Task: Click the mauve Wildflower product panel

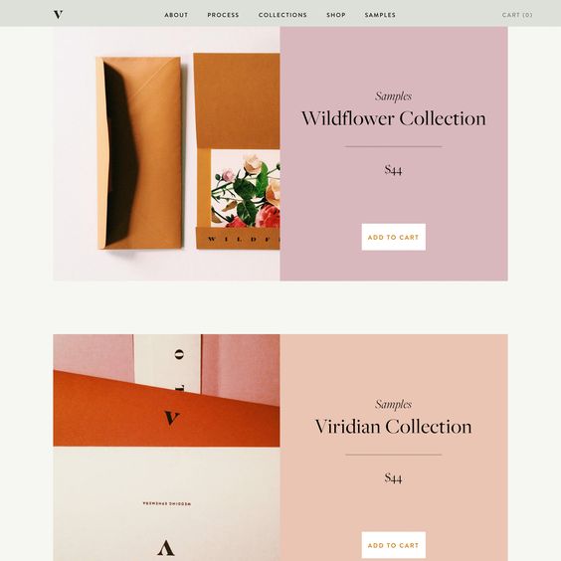Action: [x=394, y=153]
